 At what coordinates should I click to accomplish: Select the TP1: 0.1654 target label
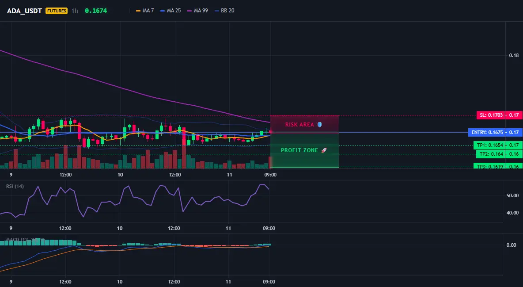489,145
